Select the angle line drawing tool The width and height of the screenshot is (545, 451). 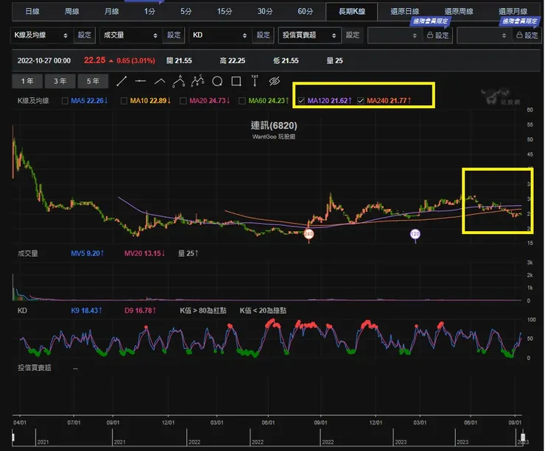(160, 81)
